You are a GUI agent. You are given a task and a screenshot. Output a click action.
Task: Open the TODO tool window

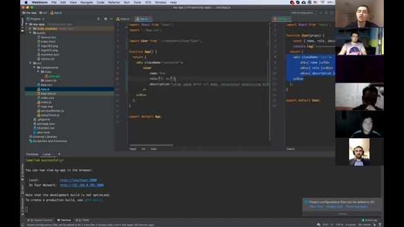click(x=83, y=220)
